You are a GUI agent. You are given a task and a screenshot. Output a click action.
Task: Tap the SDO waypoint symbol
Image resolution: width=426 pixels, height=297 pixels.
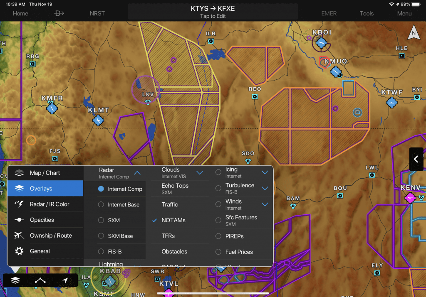click(x=248, y=161)
